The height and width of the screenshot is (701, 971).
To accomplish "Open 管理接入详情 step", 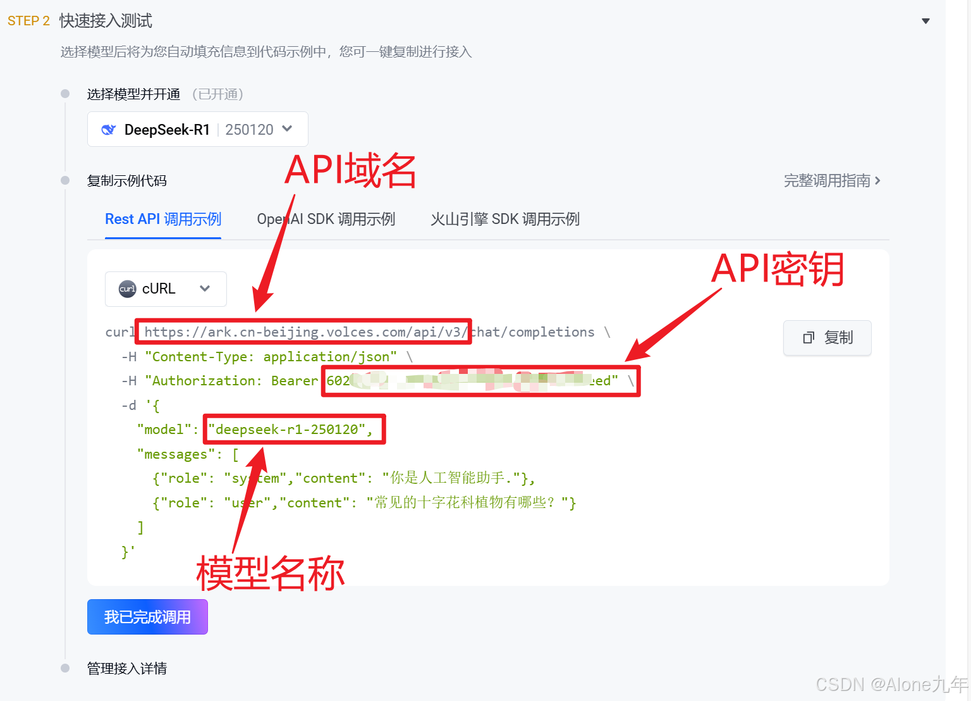I will coord(126,669).
